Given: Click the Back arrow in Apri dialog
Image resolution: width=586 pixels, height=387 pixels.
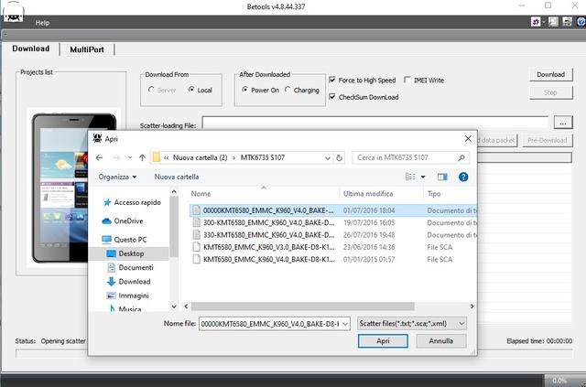Looking at the screenshot, I should [x=99, y=157].
